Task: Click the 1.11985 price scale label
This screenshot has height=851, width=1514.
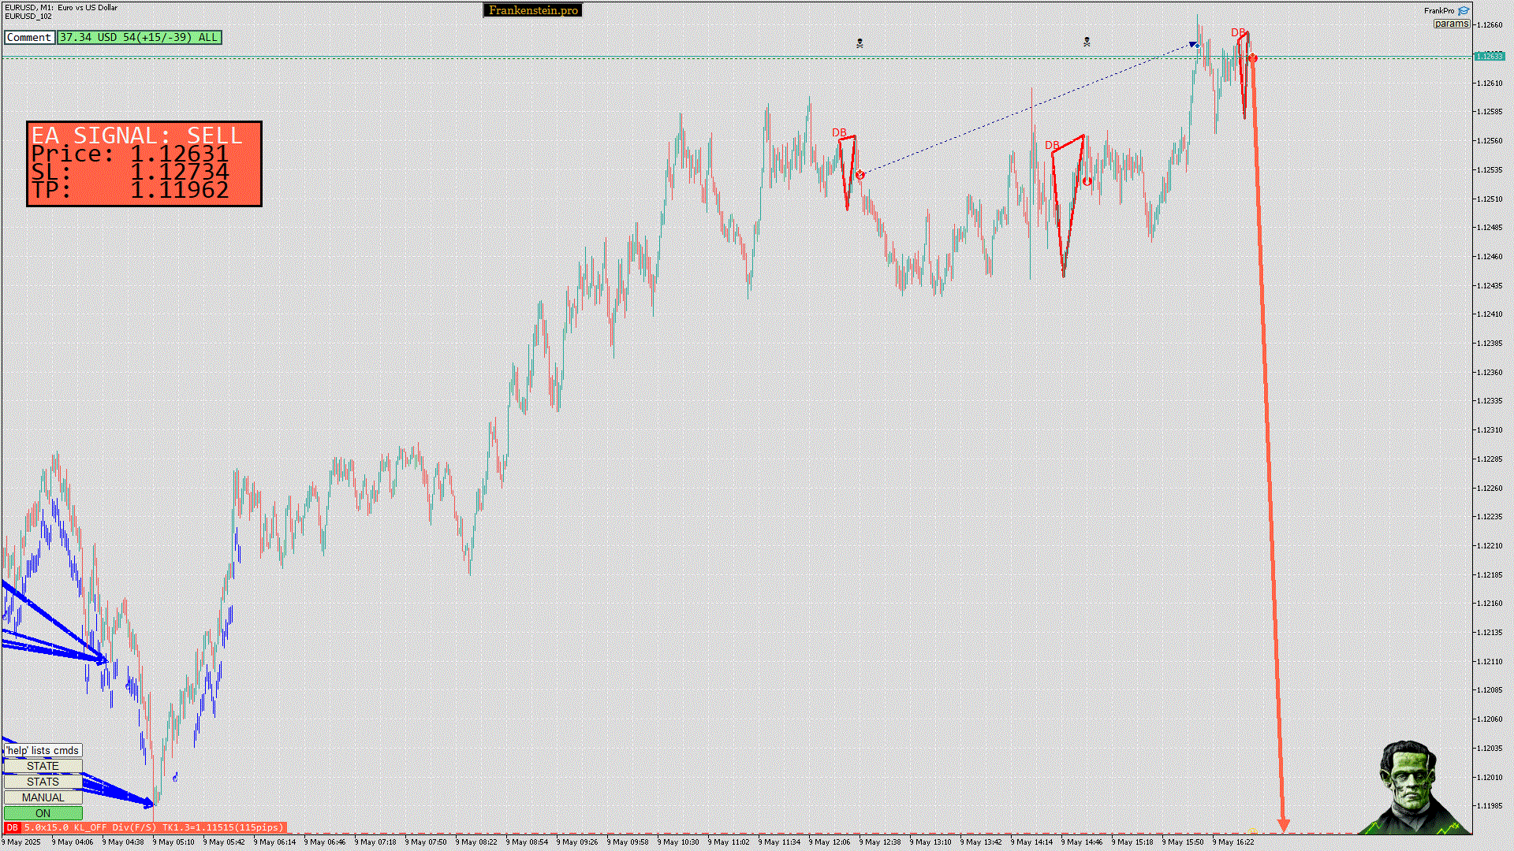Action: pyautogui.click(x=1490, y=805)
